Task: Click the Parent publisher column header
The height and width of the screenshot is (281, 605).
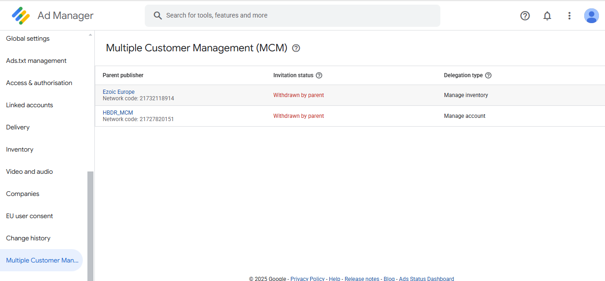Action: point(123,75)
